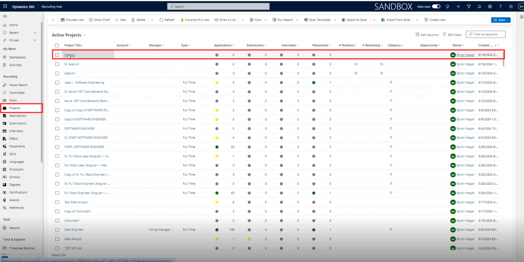Open Interviews in the sidebar
524x262 pixels.
[16, 131]
